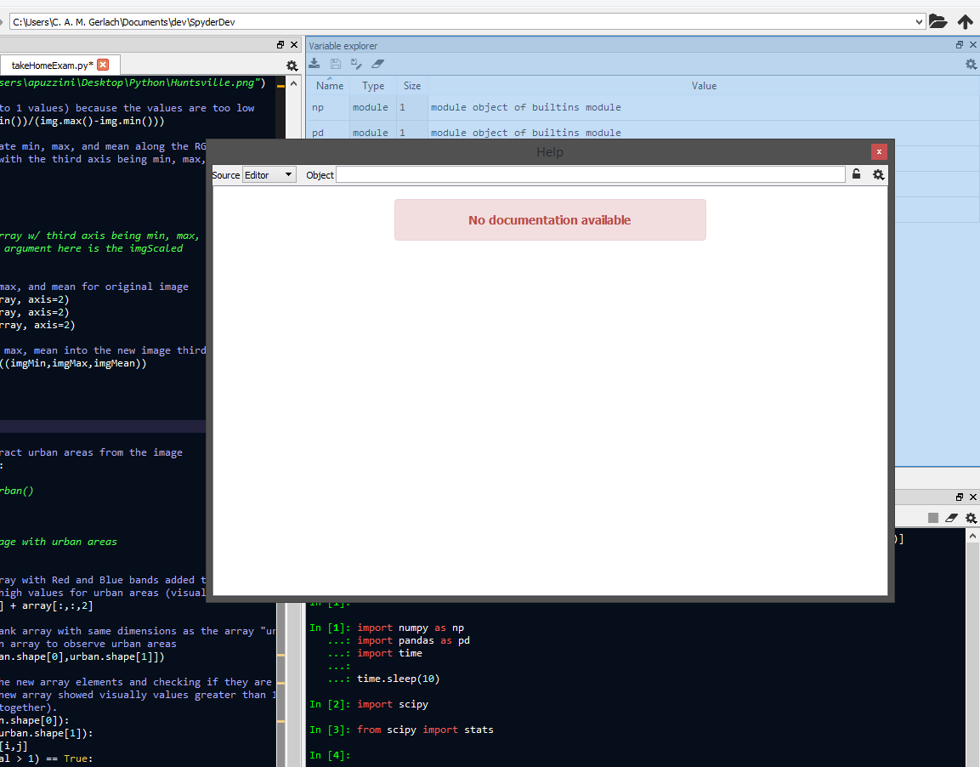The height and width of the screenshot is (767, 980).
Task: Use the Save data as icon
Action: tap(356, 63)
